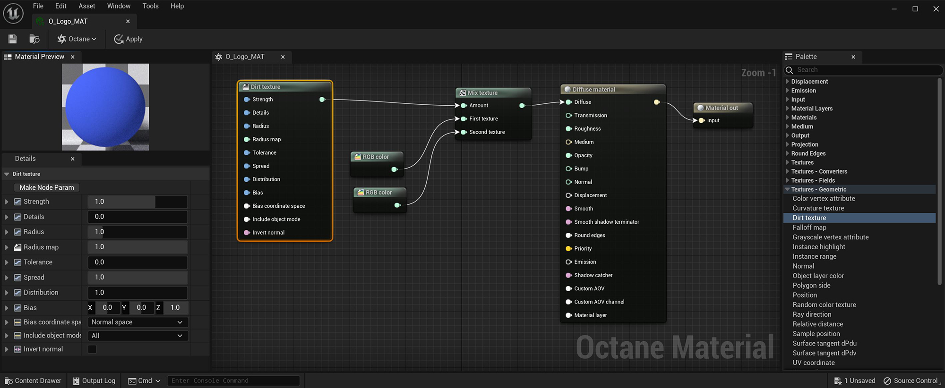Click the Apply button
This screenshot has height=388, width=945.
pos(128,39)
